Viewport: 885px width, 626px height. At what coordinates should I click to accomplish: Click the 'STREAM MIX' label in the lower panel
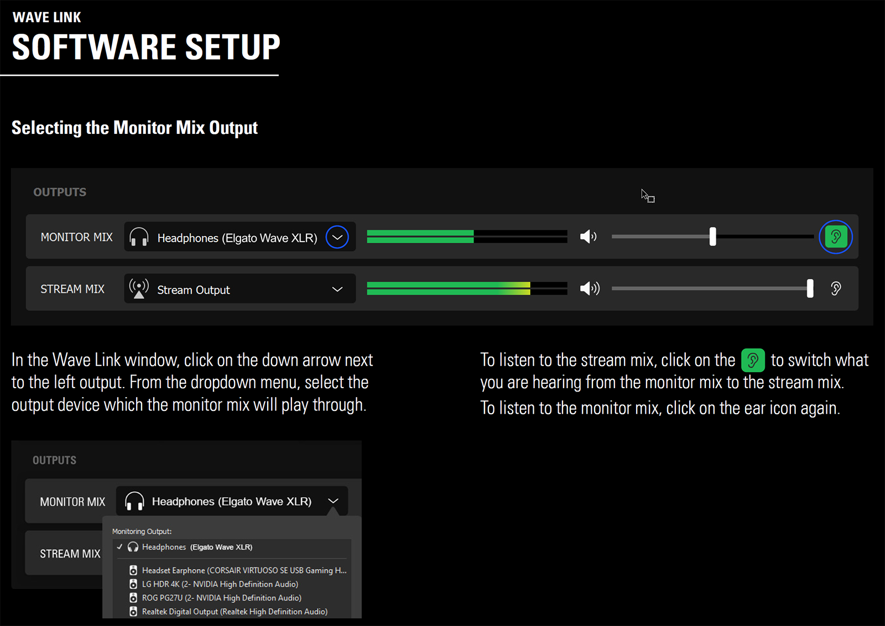point(70,554)
